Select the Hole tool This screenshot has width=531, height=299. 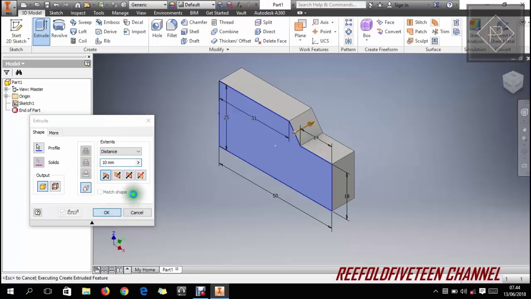[157, 29]
